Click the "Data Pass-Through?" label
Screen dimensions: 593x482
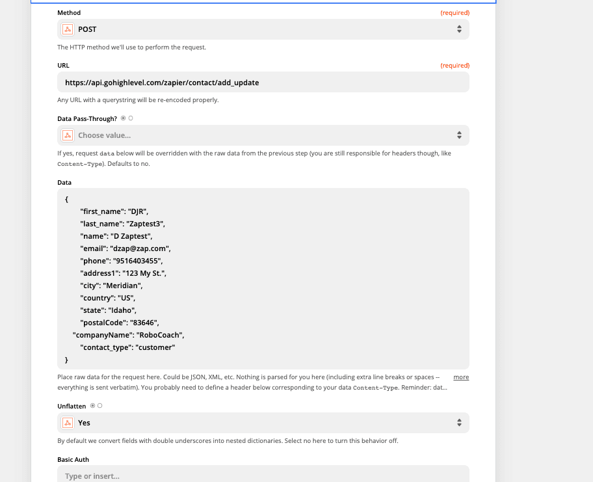[87, 119]
